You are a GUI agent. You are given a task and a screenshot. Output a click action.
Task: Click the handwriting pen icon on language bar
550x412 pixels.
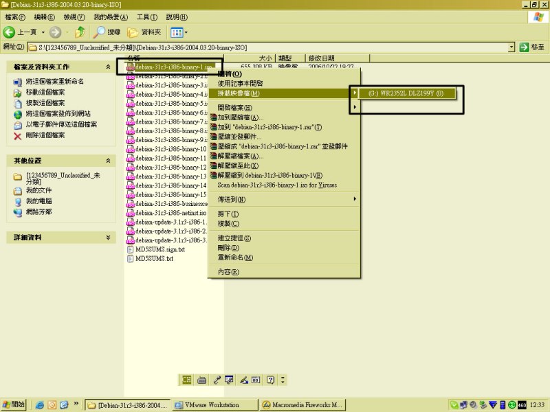point(244,380)
